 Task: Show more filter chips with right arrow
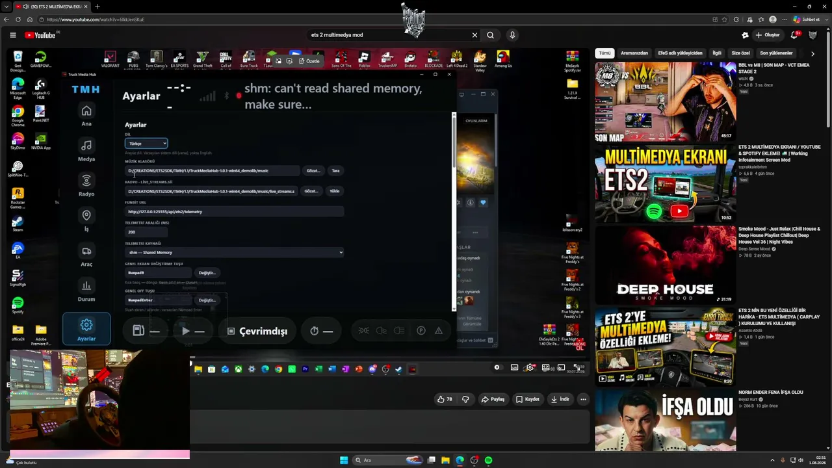(x=812, y=53)
